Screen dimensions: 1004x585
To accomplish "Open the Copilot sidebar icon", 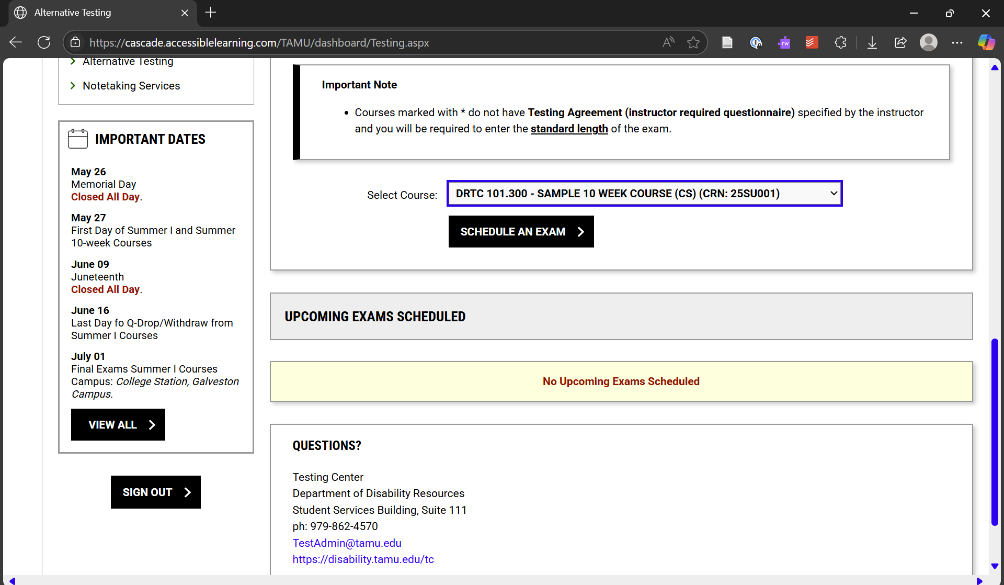I will [986, 42].
